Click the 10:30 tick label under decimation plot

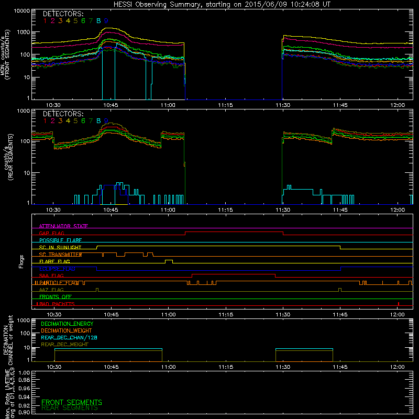point(54,367)
